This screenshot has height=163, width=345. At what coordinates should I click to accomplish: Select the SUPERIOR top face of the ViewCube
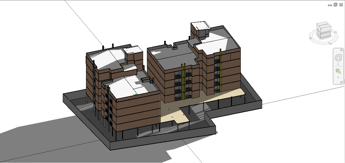point(322,24)
